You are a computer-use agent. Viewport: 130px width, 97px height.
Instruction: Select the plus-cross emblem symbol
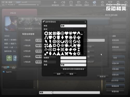46,33
